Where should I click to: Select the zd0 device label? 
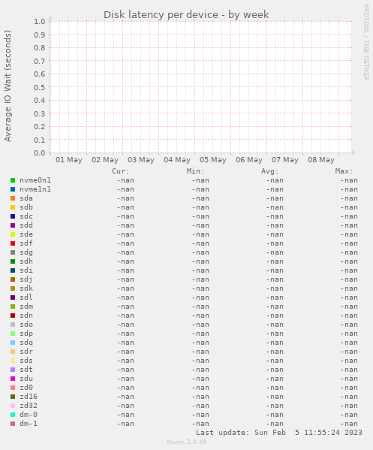26,388
